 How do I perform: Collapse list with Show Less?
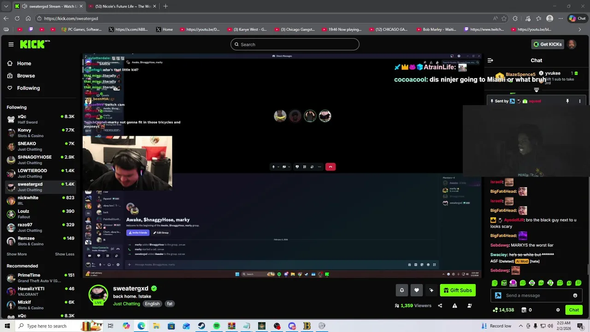(65, 254)
